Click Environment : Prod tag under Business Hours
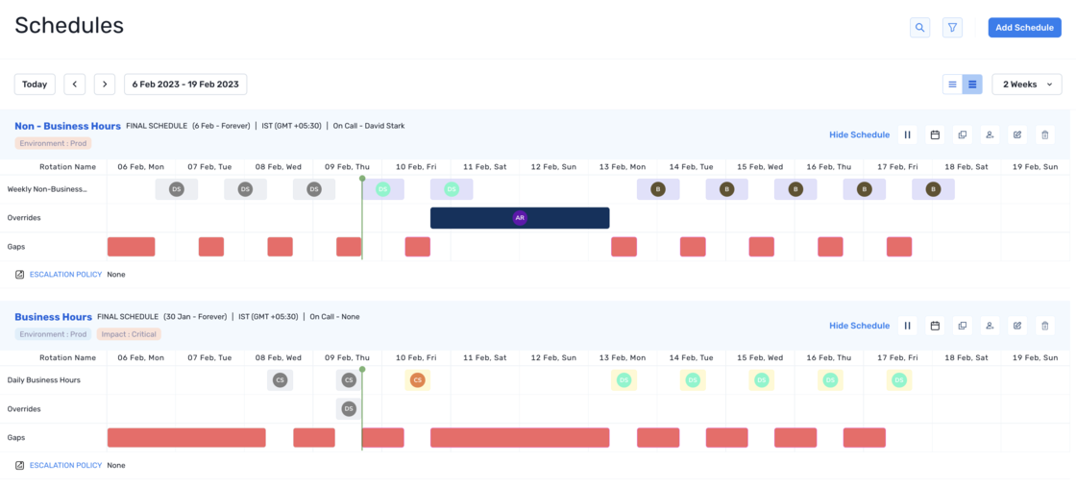 click(53, 334)
